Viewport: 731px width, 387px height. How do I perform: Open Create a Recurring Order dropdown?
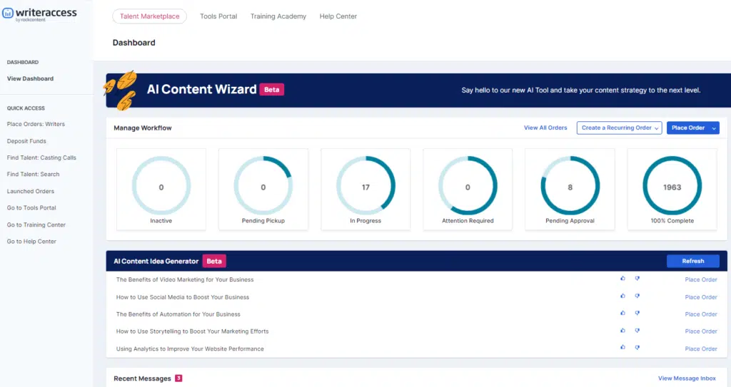[619, 128]
